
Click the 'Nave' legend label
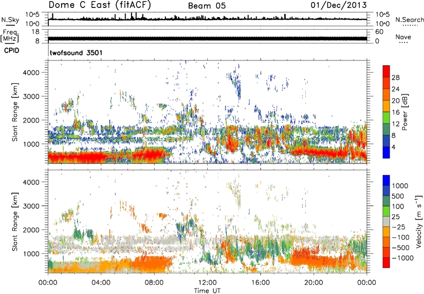(403, 37)
